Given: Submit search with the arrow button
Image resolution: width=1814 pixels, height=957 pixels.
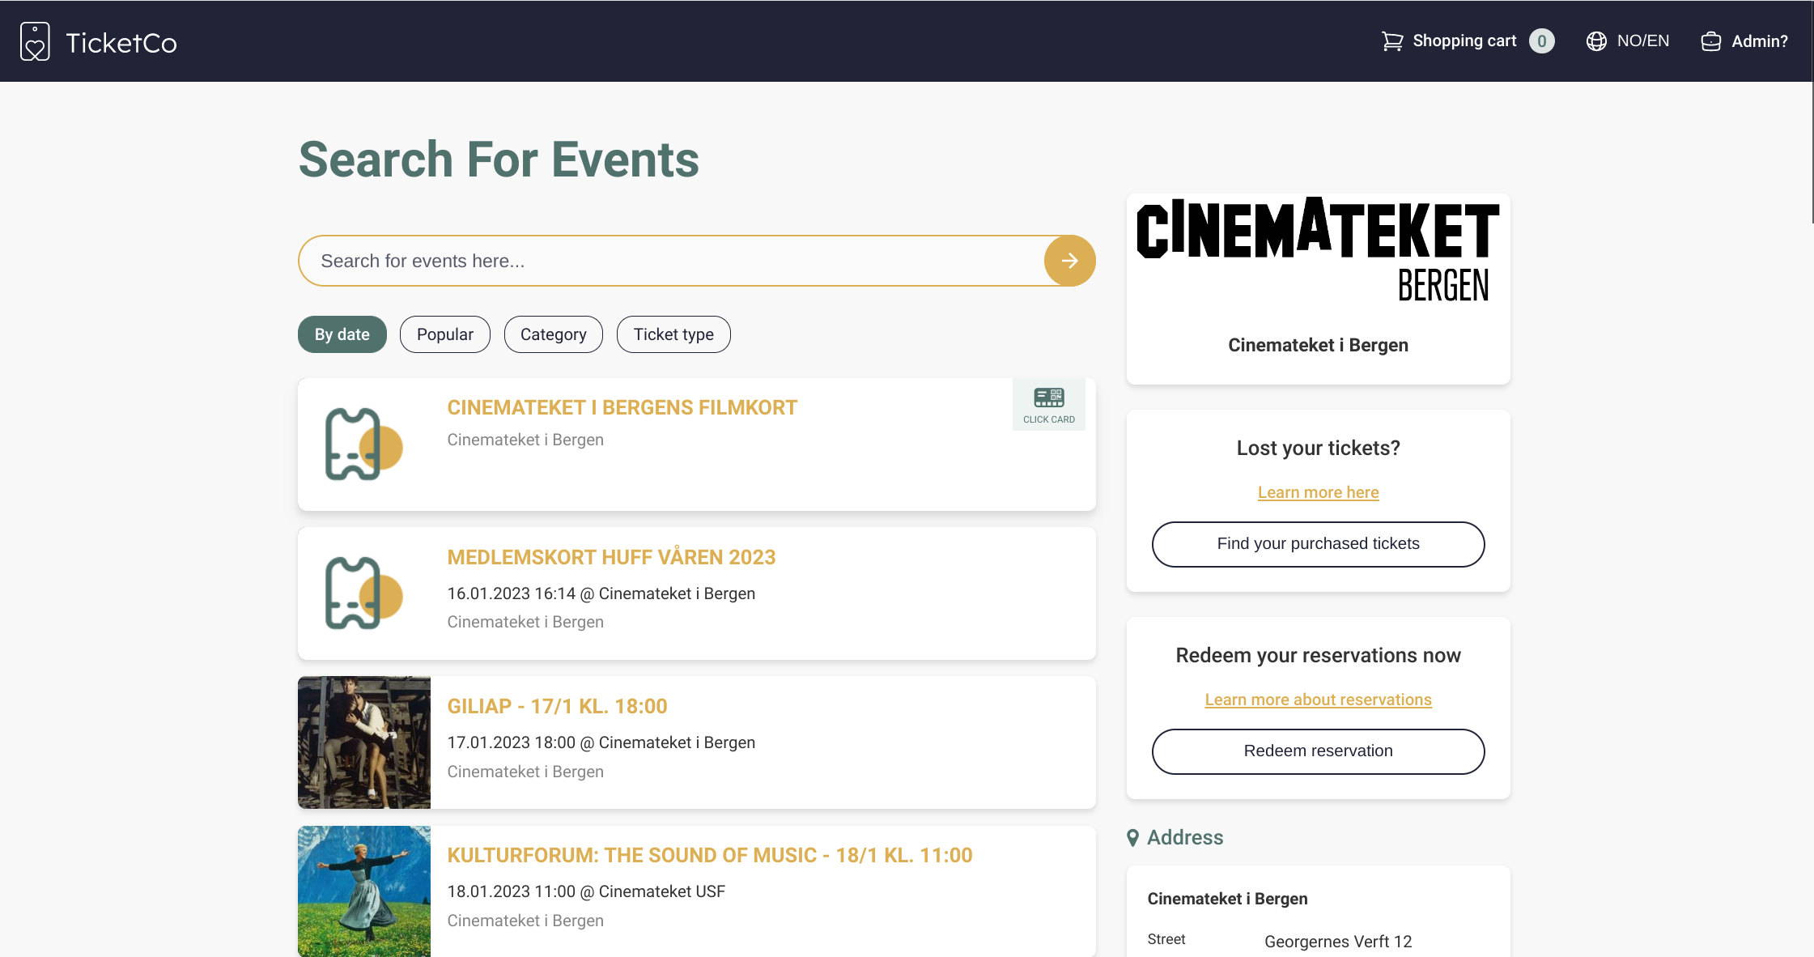Looking at the screenshot, I should [1069, 261].
